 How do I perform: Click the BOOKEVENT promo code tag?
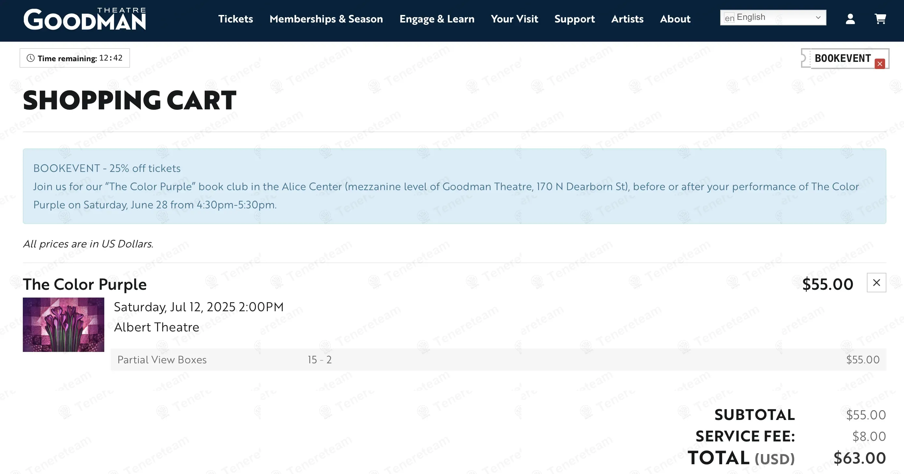[845, 58]
